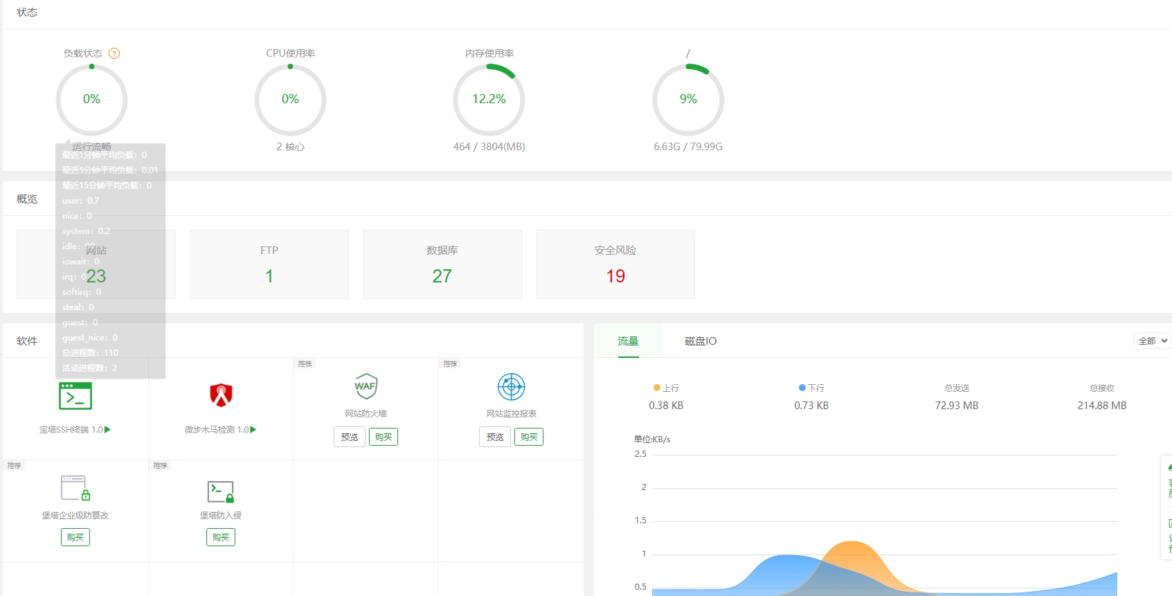The height and width of the screenshot is (596, 1172).
Task: Click the 0.38 KB upstream value
Action: 666,406
